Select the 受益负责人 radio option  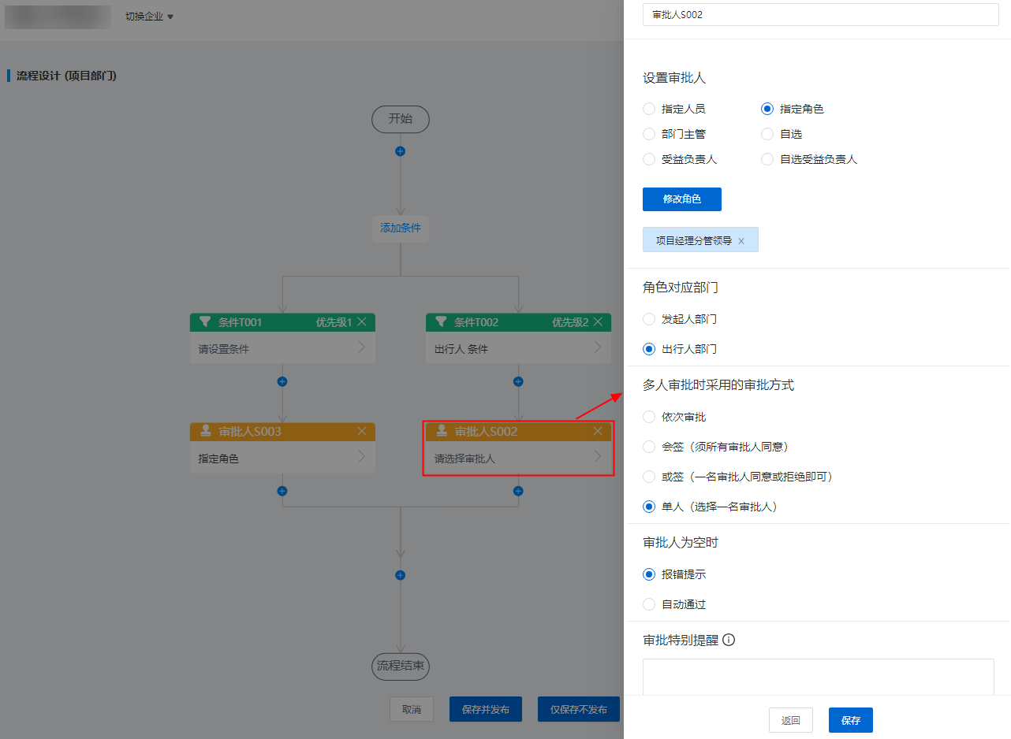649,159
